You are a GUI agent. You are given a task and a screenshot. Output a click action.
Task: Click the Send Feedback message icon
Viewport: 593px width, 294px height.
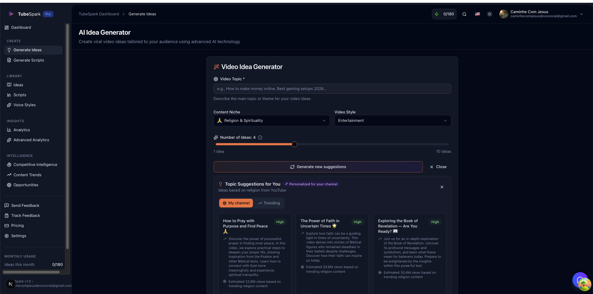pos(7,206)
